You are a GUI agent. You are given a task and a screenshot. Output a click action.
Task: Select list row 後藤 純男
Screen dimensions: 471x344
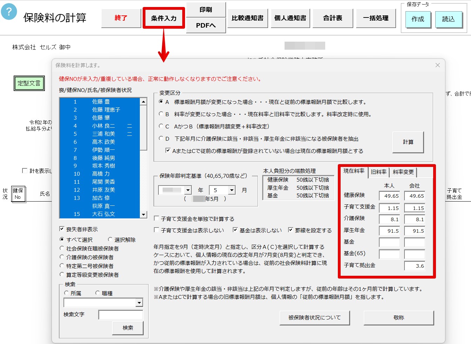pos(100,158)
